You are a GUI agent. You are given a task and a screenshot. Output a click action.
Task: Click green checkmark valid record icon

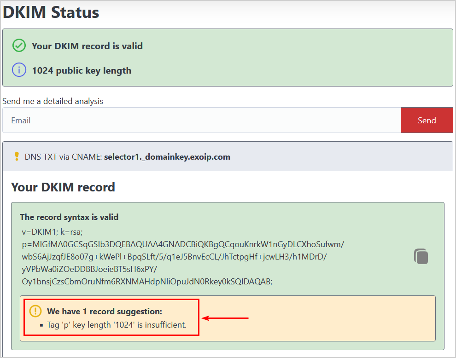19,46
